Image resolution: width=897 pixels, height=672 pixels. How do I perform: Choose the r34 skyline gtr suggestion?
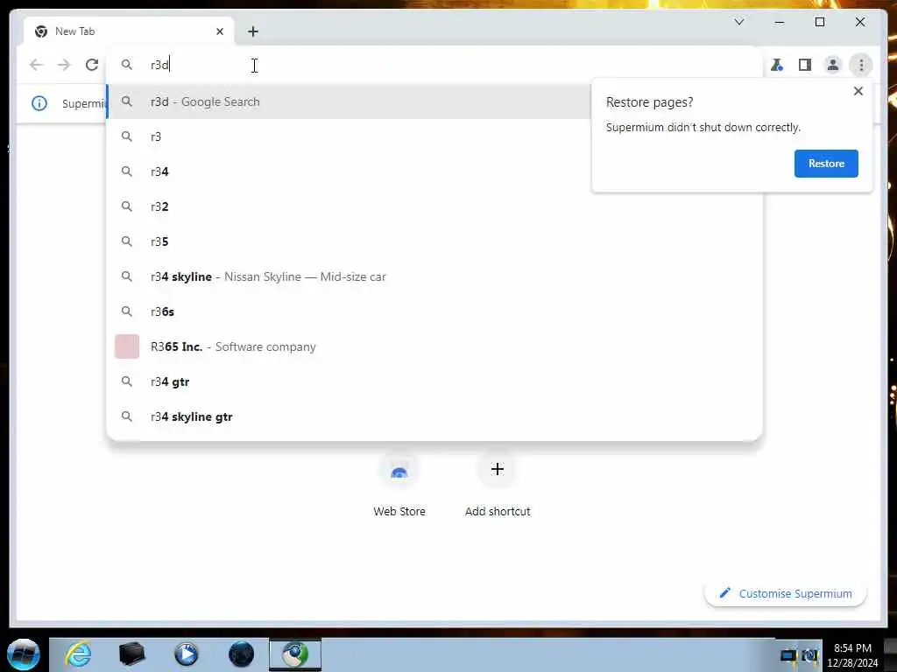click(434, 416)
